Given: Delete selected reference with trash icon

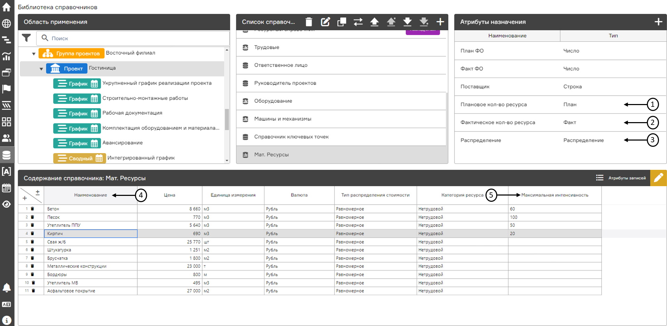Looking at the screenshot, I should coord(309,22).
